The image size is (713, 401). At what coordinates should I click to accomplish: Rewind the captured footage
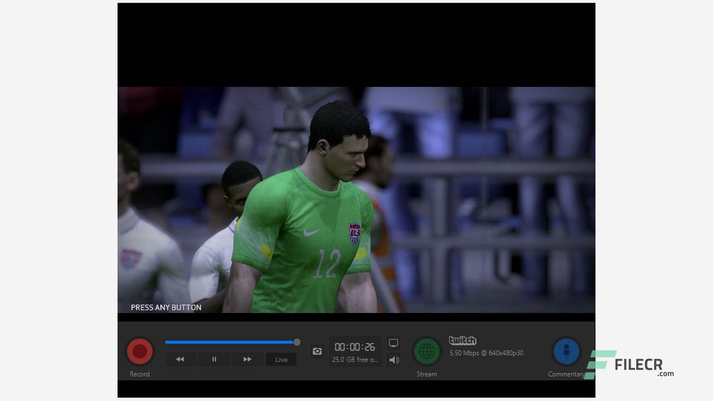[x=180, y=359]
